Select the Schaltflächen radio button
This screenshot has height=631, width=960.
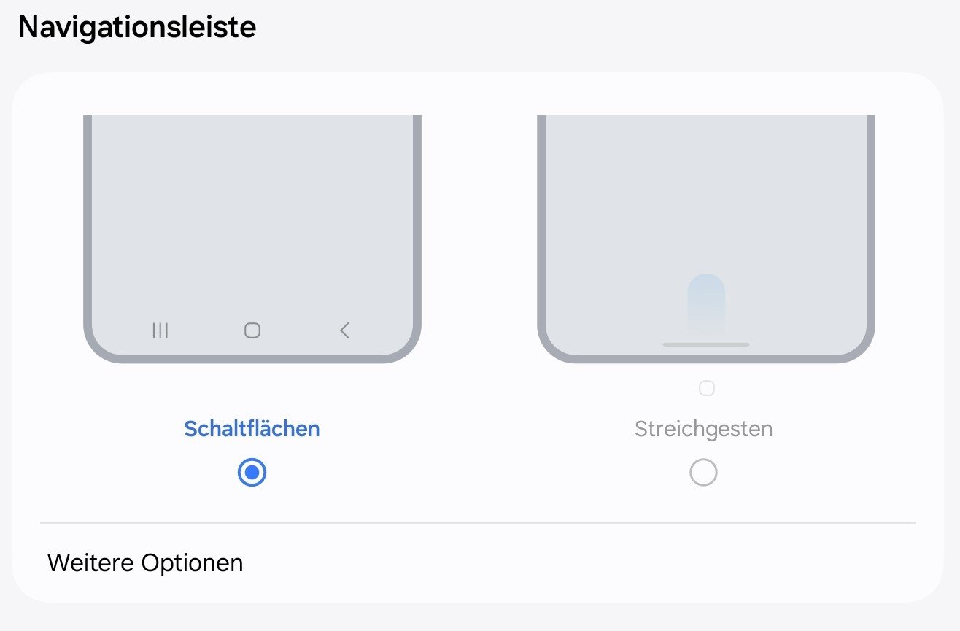coord(252,473)
